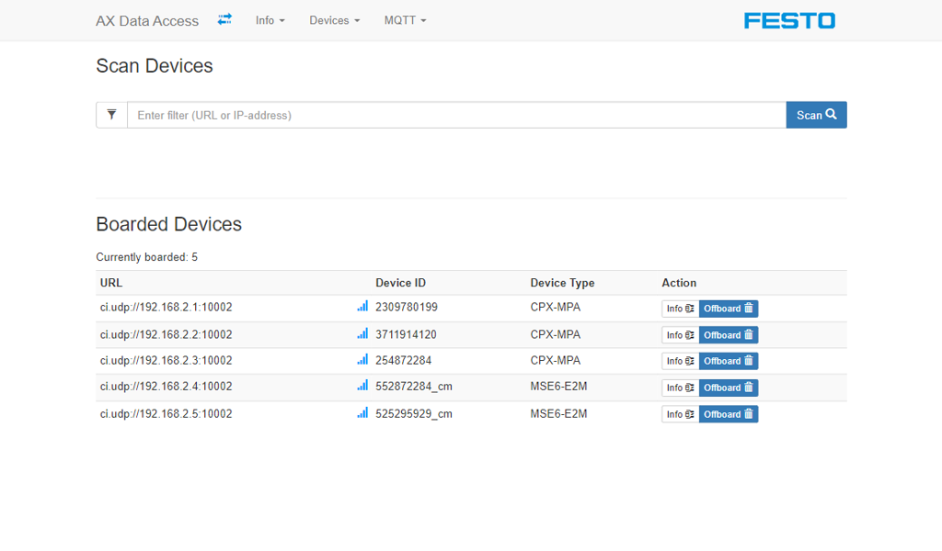Click device ID 254872284
The width and height of the screenshot is (942, 551).
tap(404, 360)
